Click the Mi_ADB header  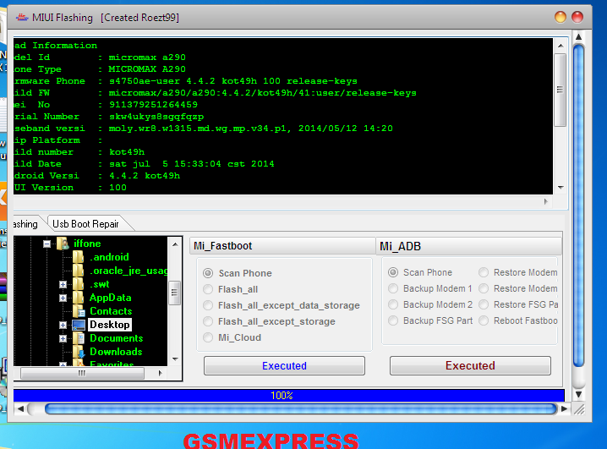tap(469, 246)
